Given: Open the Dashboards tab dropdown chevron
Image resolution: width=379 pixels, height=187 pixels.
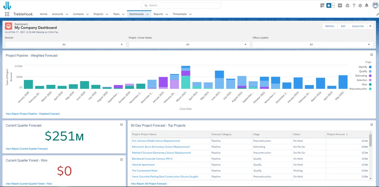Looking at the screenshot, I should (x=147, y=14).
